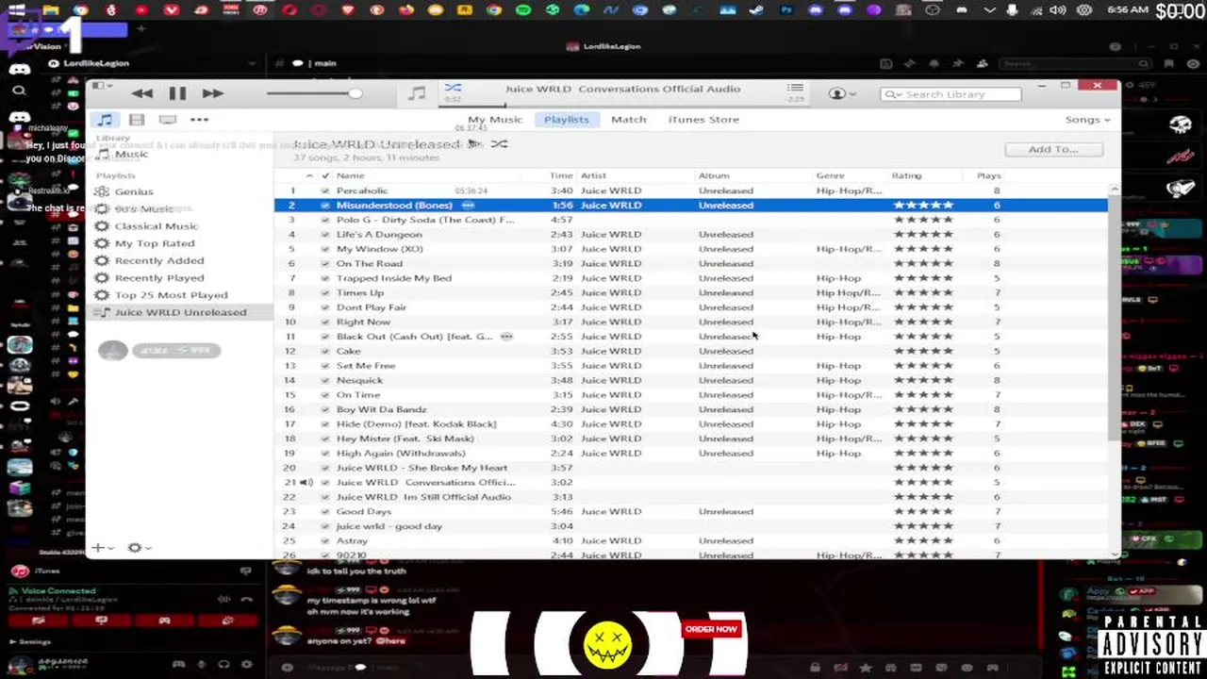Open the three-dot more media menu

pyautogui.click(x=199, y=120)
